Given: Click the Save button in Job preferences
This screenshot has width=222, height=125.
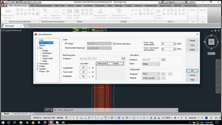Looking at the screenshot, I should pos(192,45).
